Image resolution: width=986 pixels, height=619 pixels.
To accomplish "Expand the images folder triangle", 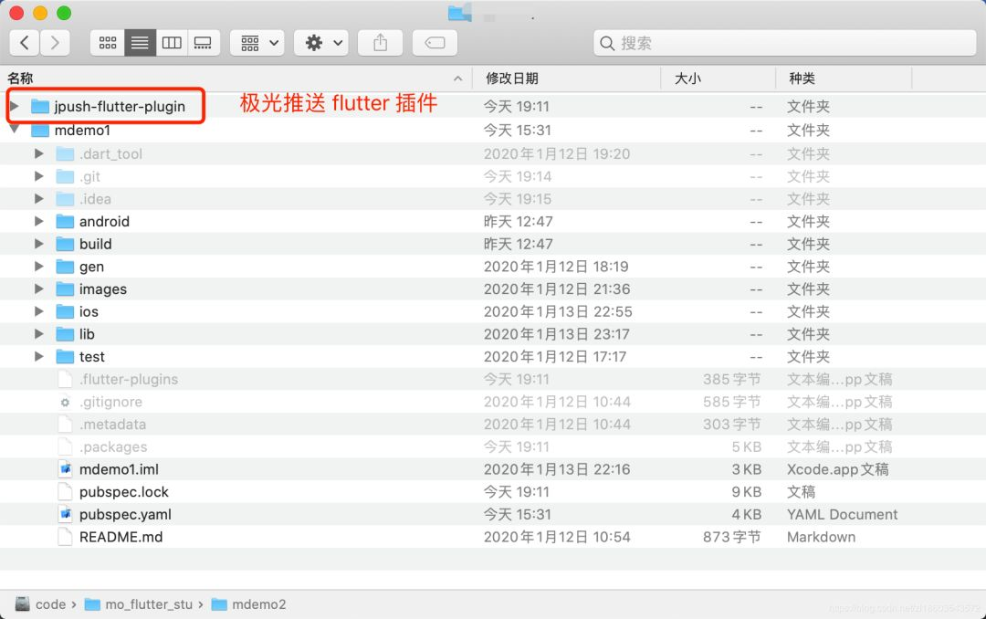I will click(x=39, y=289).
